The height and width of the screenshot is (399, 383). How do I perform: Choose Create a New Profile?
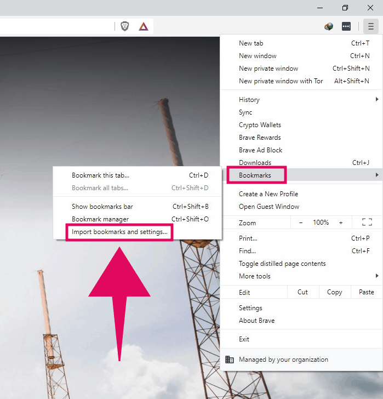click(301, 194)
